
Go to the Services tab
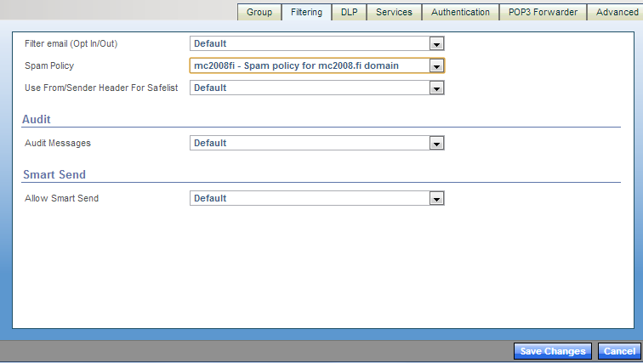click(394, 12)
